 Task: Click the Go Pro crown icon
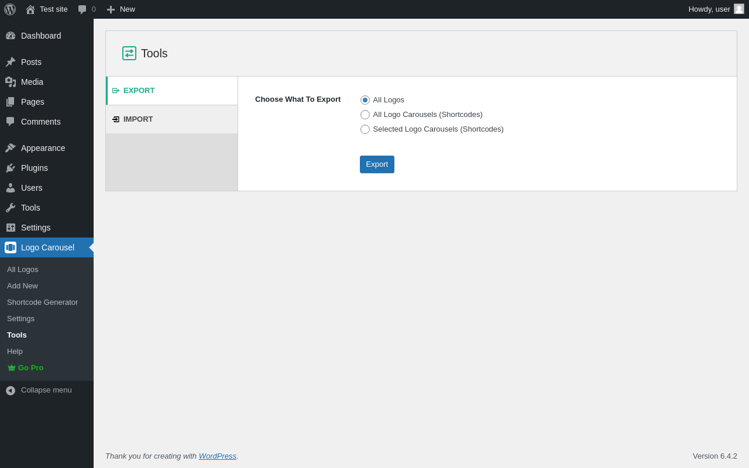pyautogui.click(x=12, y=368)
